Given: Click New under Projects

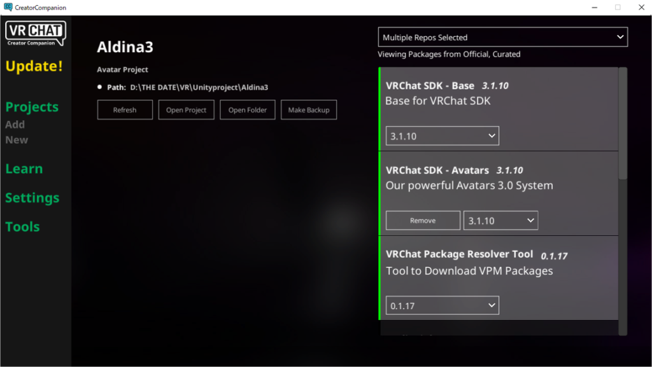Looking at the screenshot, I should pos(17,140).
